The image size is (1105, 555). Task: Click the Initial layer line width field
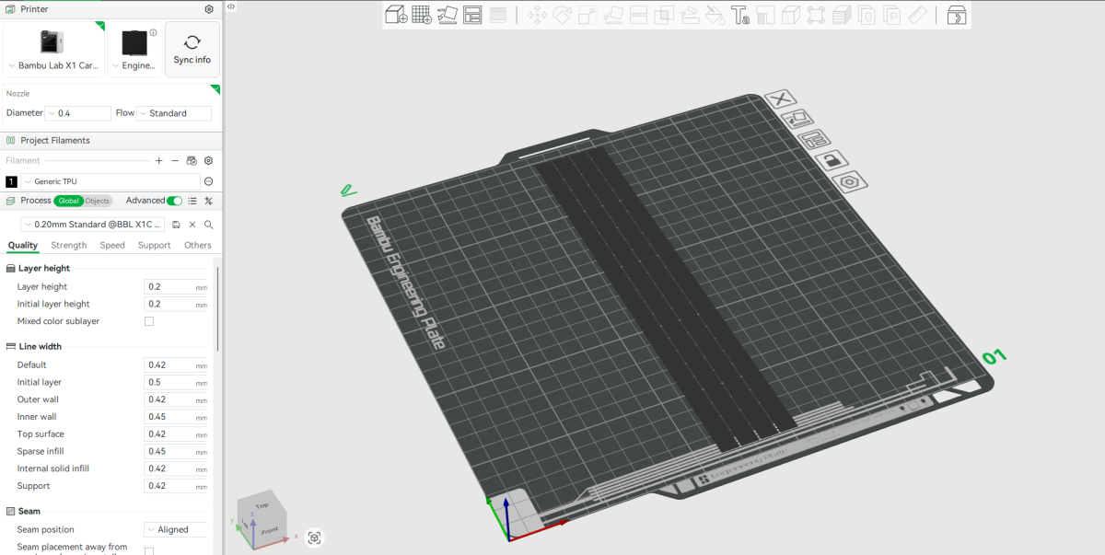tap(176, 382)
